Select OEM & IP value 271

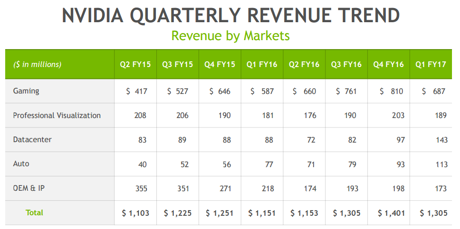[x=225, y=188]
